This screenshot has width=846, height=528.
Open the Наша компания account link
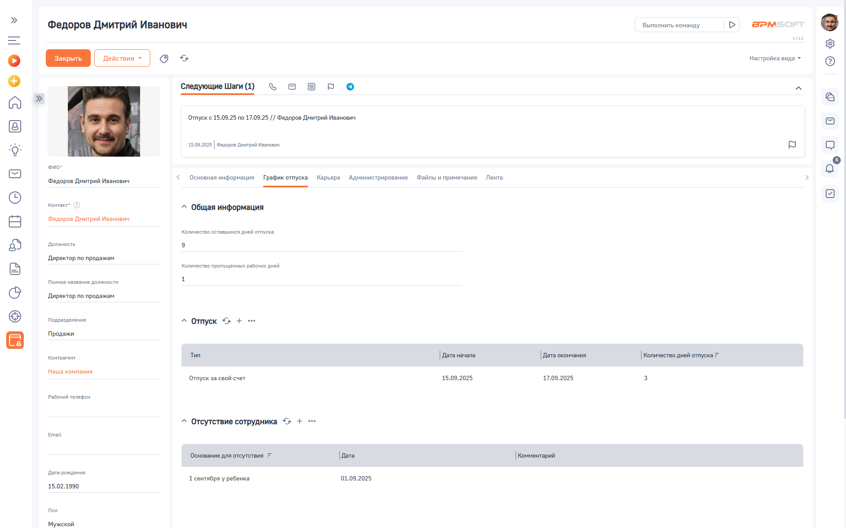pyautogui.click(x=70, y=371)
